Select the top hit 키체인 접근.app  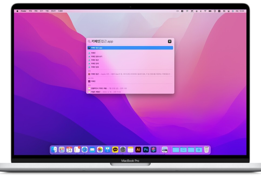pos(130,48)
